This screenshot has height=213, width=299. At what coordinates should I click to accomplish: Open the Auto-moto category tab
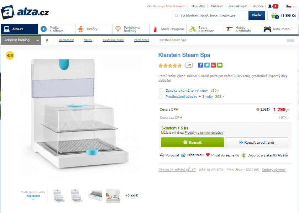click(280, 29)
